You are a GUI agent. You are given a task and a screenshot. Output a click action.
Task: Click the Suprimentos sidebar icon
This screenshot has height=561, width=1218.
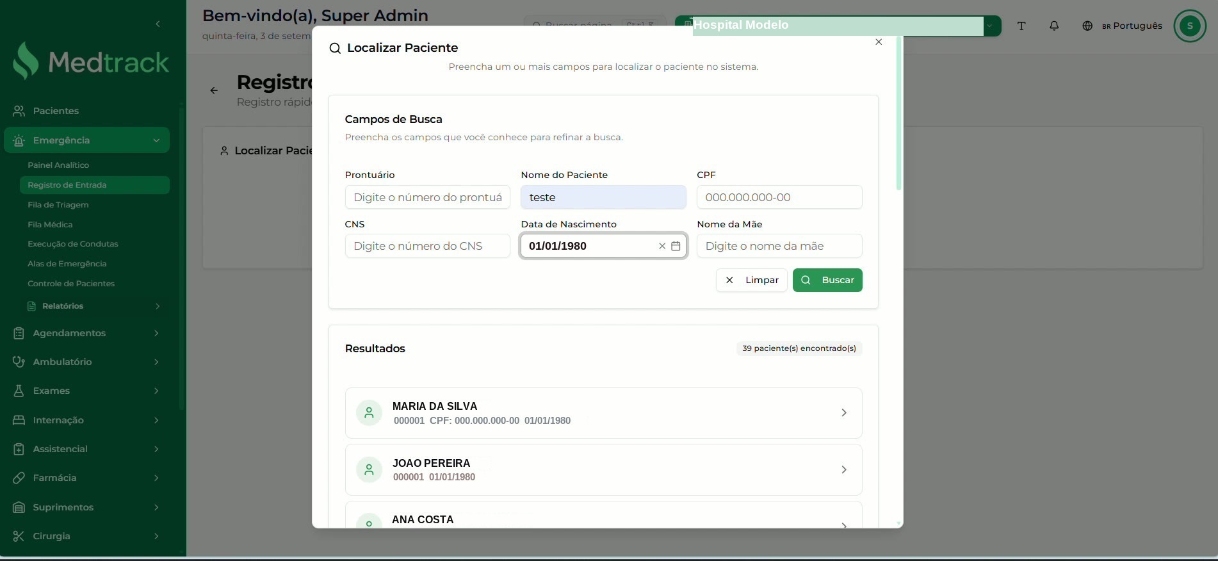point(19,507)
